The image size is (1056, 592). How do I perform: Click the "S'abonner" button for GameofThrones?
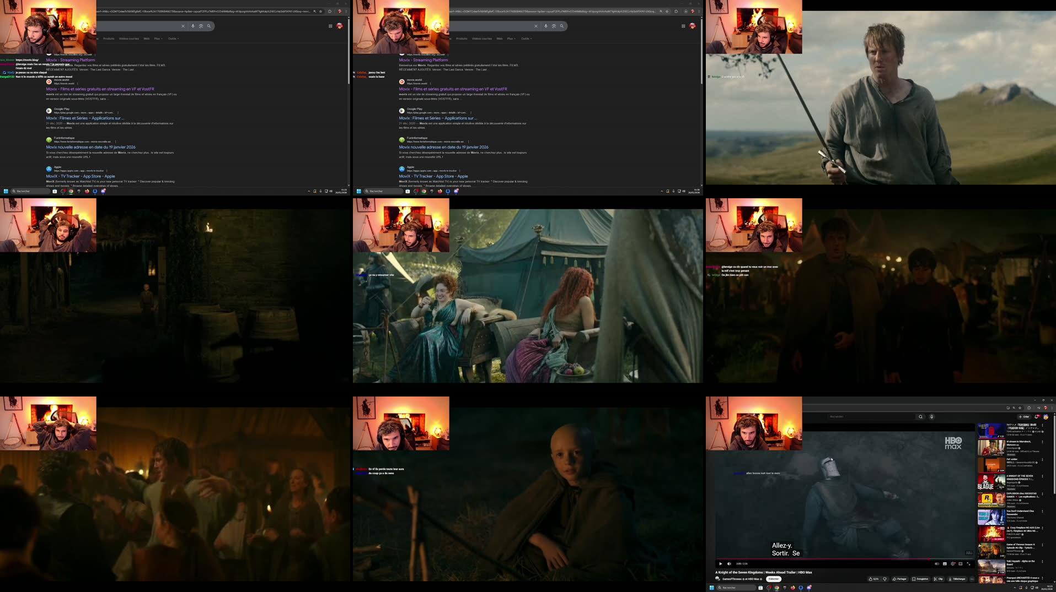click(x=774, y=579)
